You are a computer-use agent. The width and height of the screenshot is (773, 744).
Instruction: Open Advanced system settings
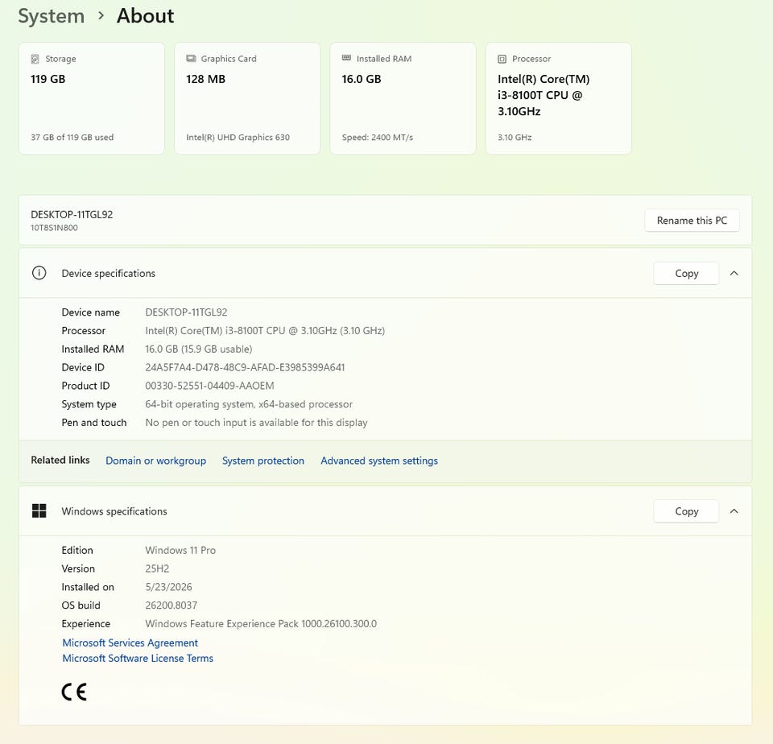pos(379,461)
